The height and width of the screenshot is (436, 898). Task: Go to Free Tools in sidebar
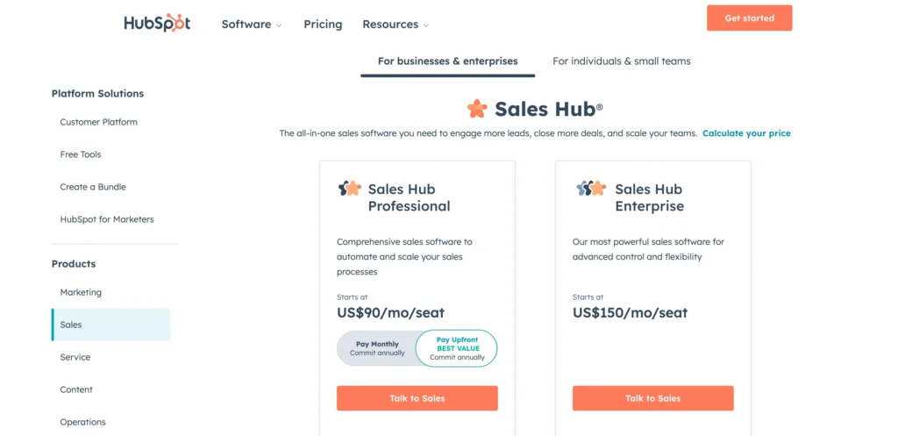click(81, 154)
